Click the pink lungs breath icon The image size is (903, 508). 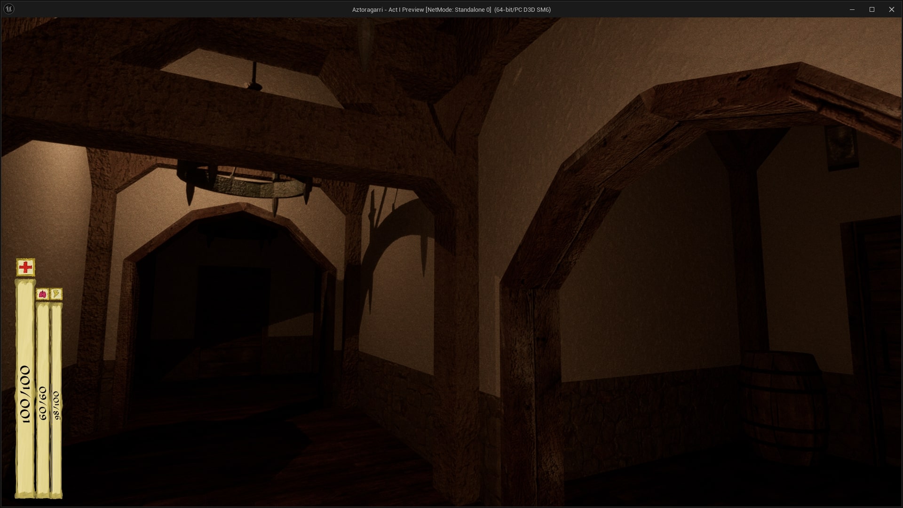coord(42,294)
